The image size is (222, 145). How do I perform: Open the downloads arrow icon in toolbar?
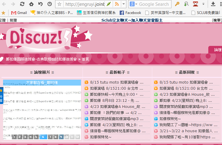point(213,4)
